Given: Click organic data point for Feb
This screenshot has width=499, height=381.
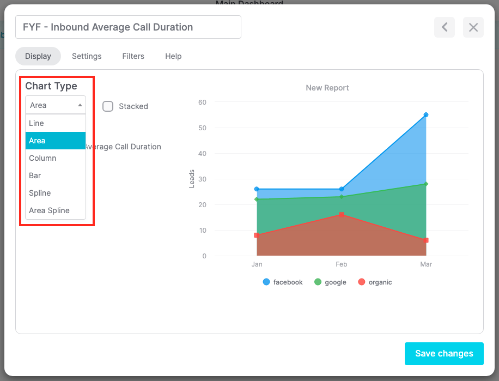Looking at the screenshot, I should pyautogui.click(x=342, y=215).
